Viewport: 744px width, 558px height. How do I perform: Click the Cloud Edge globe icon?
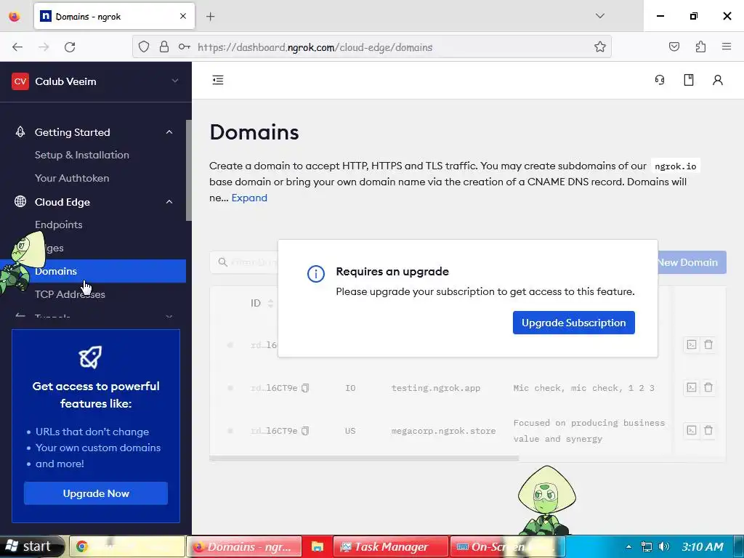[x=20, y=201]
